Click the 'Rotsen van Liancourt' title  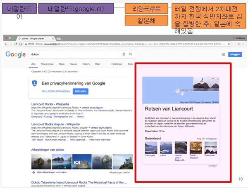pyautogui.click(x=169, y=109)
